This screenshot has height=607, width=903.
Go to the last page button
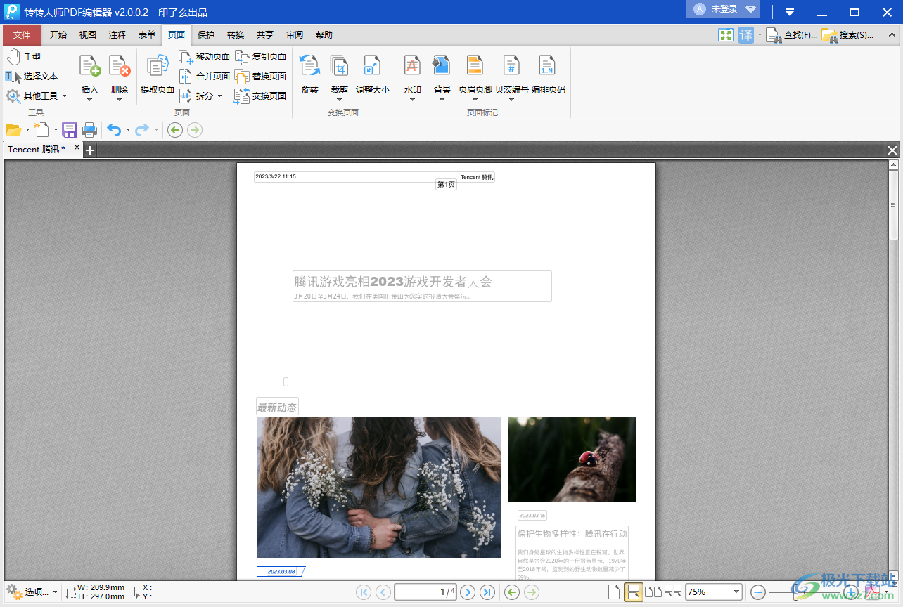click(x=487, y=592)
